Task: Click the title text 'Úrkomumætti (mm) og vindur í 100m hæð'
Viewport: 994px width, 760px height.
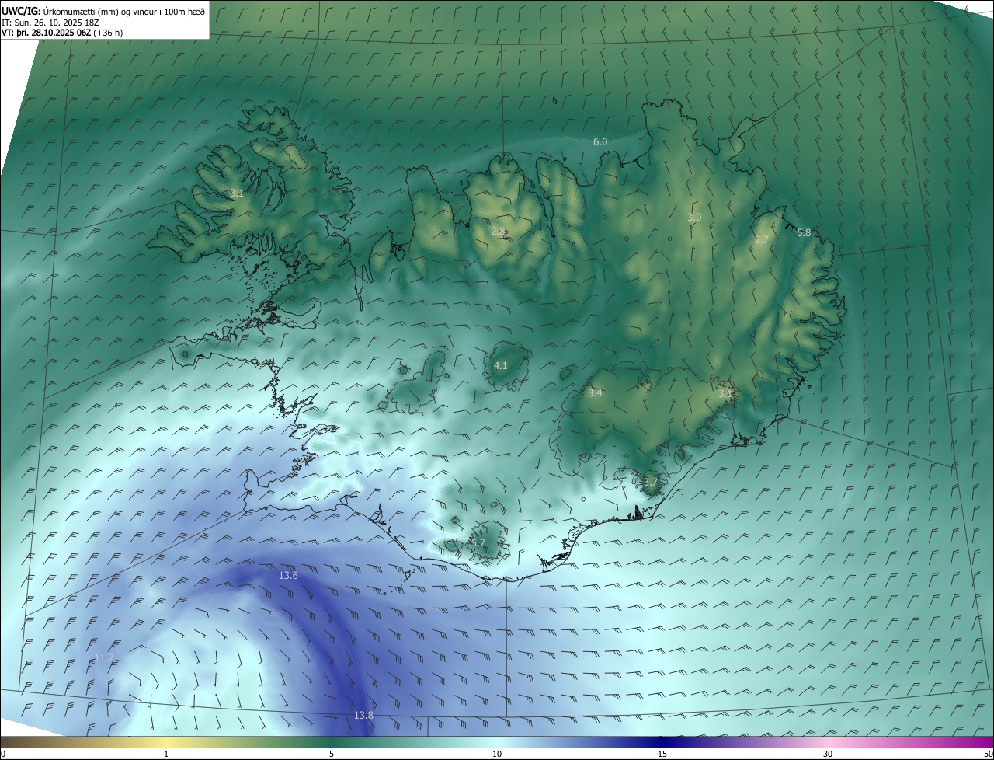Action: pos(123,11)
